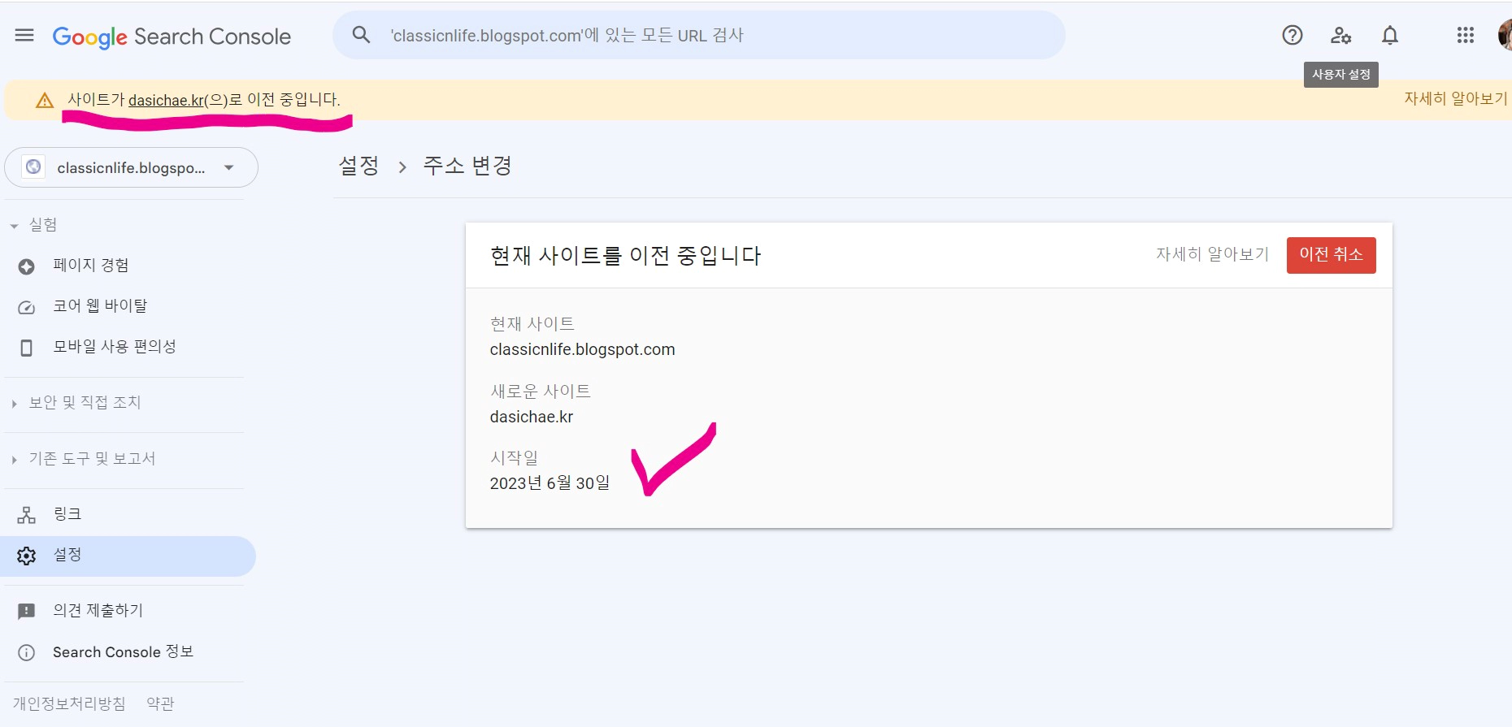This screenshot has width=1512, height=727.
Task: Click the 2023년 6월 30일 start date
Action: click(550, 483)
